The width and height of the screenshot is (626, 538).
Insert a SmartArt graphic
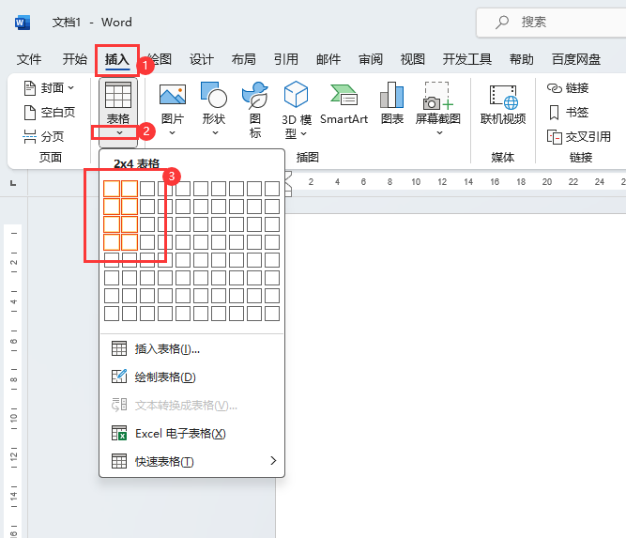[344, 104]
